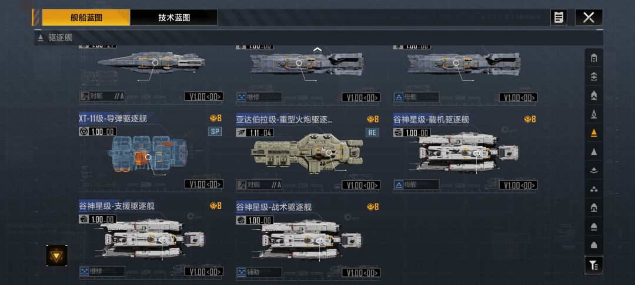Select the bottom dome-shaped category icon in sidebar
Image resolution: width=635 pixels, height=285 pixels.
coord(594,245)
